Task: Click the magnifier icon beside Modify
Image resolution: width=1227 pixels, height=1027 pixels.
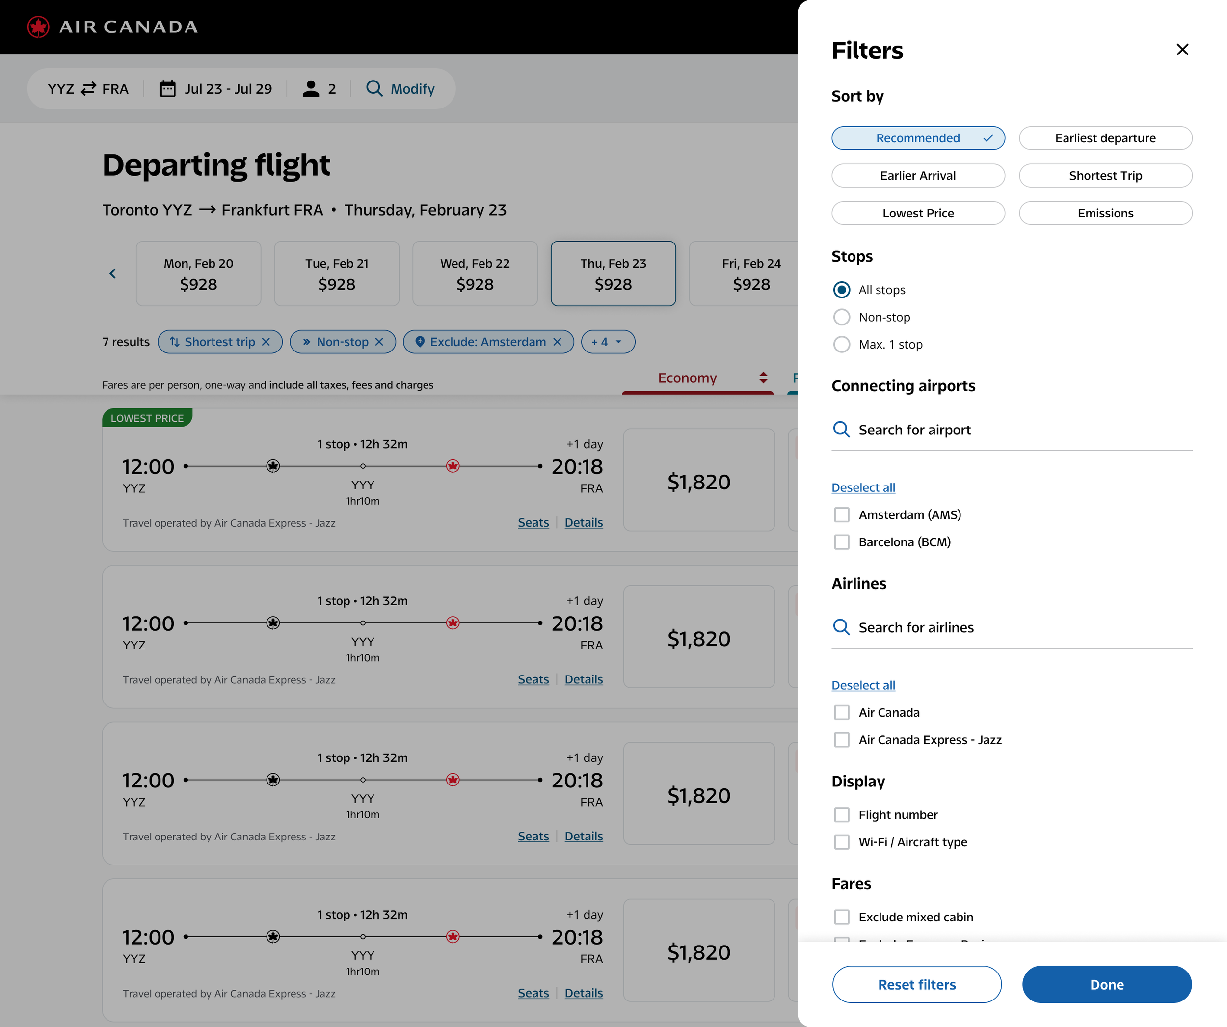Action: 374,89
